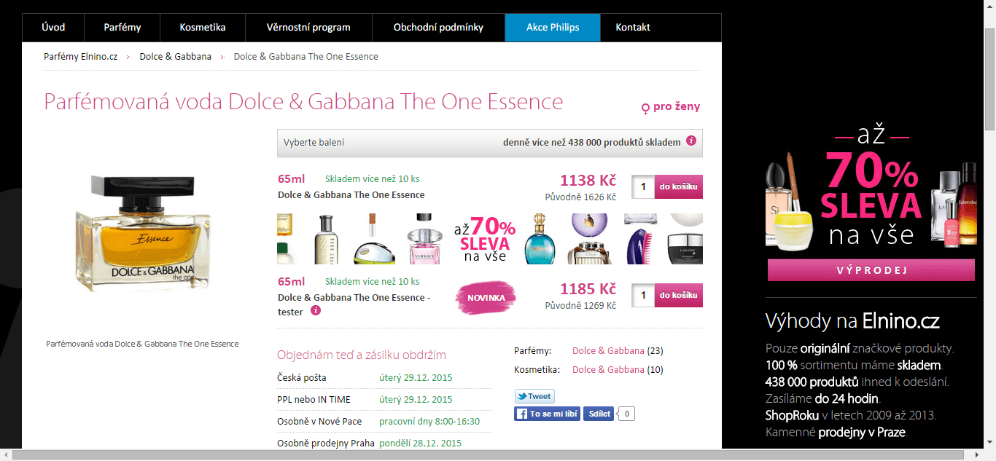Click the Lancôme jar in banner strip
996x461 pixels.
point(685,250)
